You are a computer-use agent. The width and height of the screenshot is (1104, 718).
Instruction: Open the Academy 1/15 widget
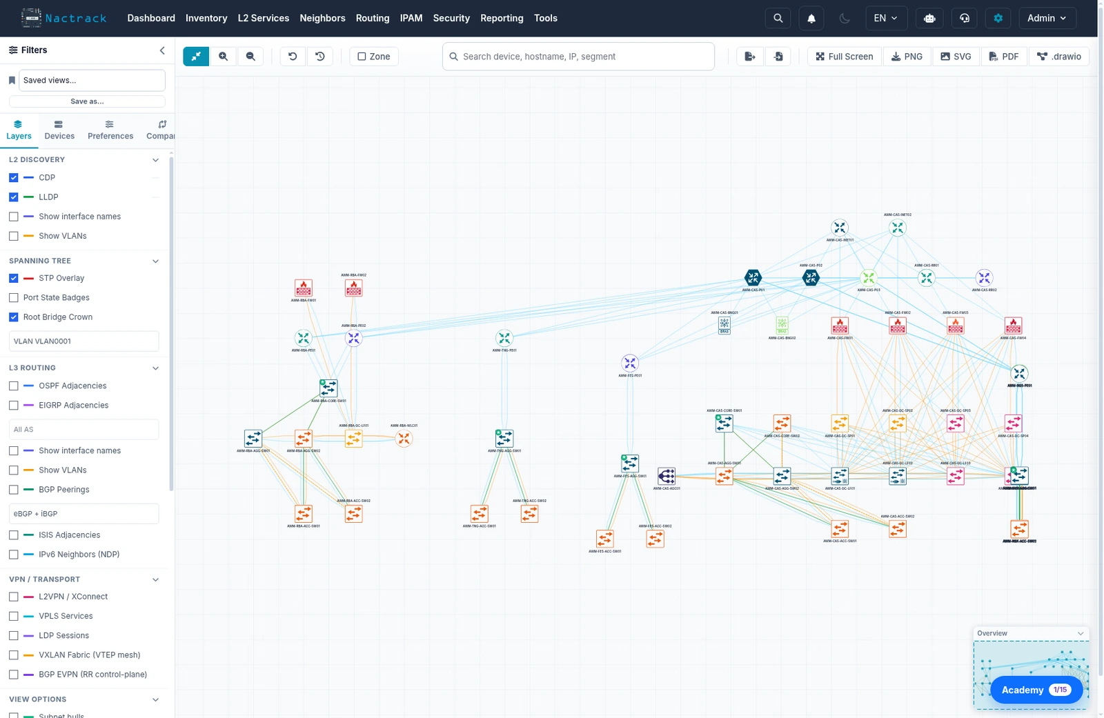click(x=1036, y=690)
